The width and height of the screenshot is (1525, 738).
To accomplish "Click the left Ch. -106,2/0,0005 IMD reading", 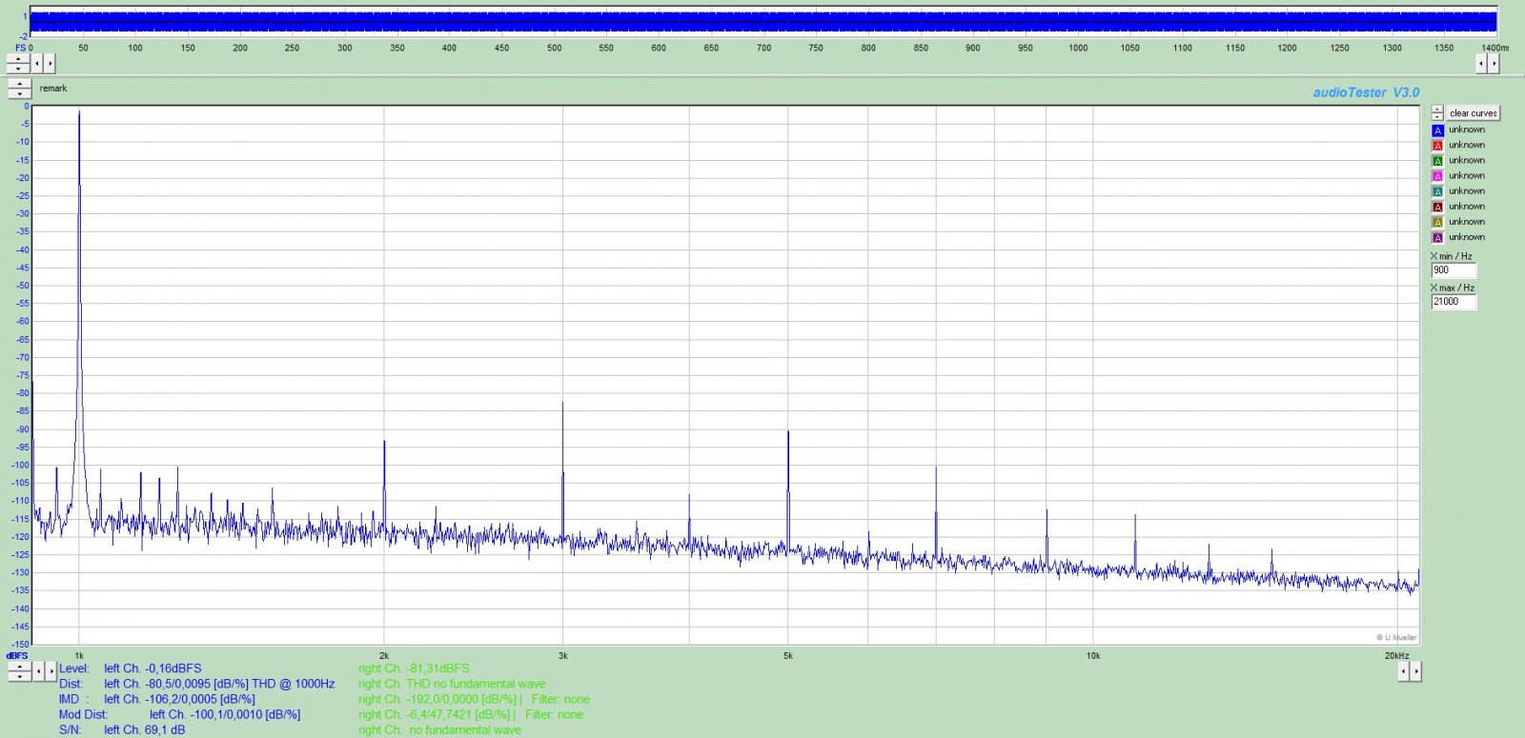I will (x=179, y=699).
